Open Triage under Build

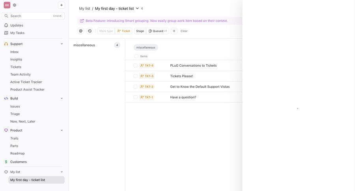point(15,114)
